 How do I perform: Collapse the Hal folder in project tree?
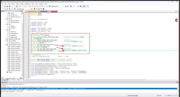click(x=6, y=24)
